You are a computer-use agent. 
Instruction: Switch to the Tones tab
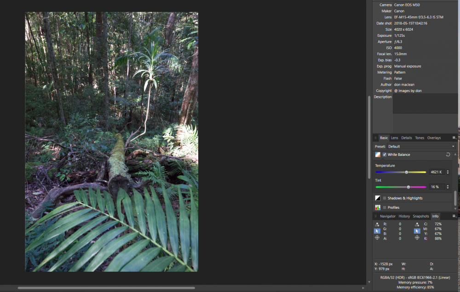tap(420, 138)
